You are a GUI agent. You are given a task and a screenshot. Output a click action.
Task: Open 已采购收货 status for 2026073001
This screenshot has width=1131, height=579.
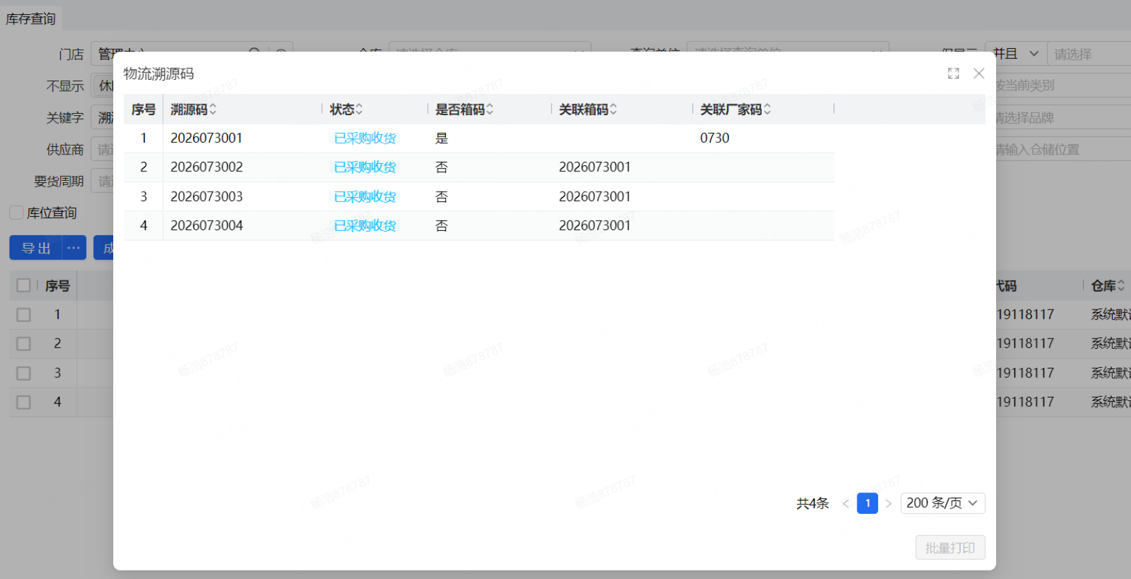365,138
